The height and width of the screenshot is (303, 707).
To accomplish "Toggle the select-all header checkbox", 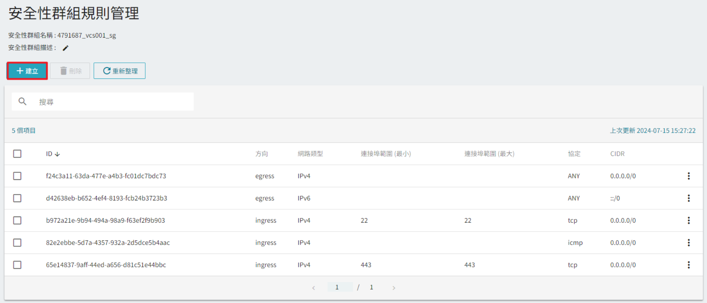I will click(x=17, y=154).
